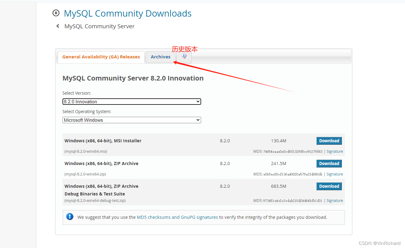This screenshot has height=248, width=405.
Task: Download the MSI Installer 130.4M
Action: point(329,141)
